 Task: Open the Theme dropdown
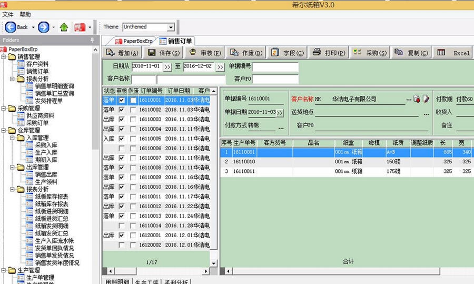pyautogui.click(x=171, y=27)
